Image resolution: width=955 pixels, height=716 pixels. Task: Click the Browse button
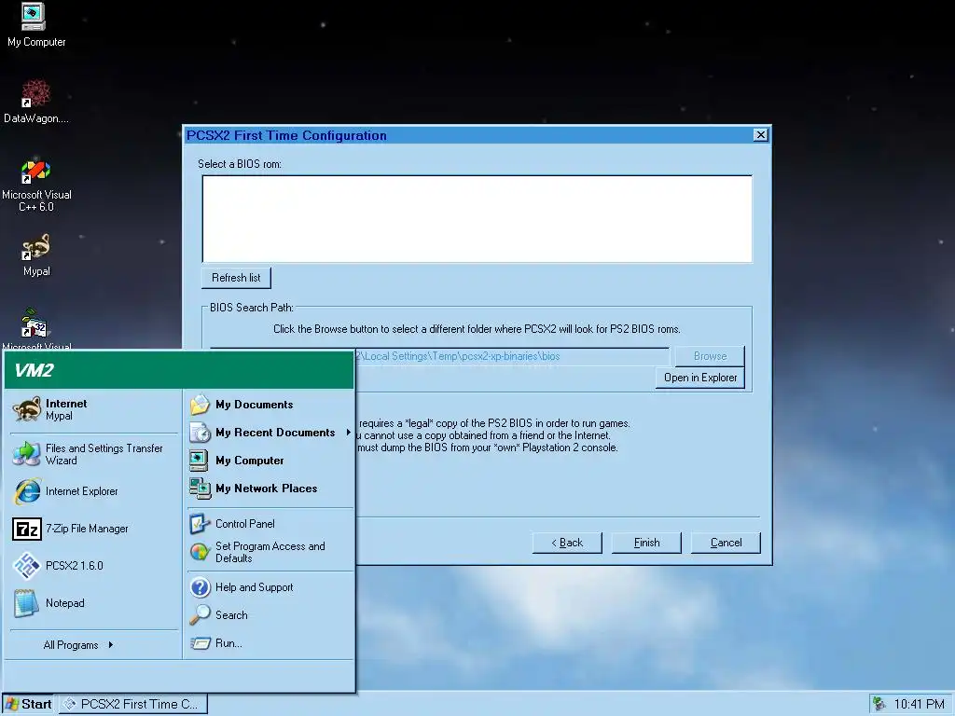[710, 356]
